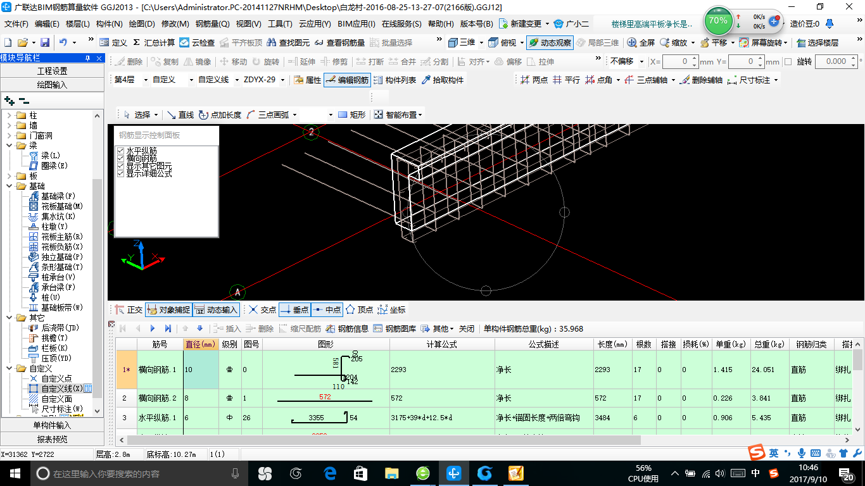Click the save file icon
This screenshot has width=865, height=486.
click(45, 42)
